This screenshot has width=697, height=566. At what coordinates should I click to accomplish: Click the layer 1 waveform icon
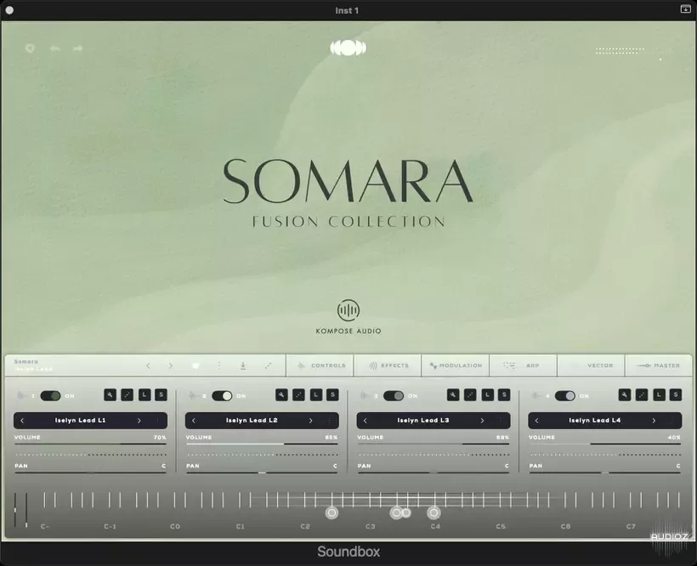coord(20,395)
